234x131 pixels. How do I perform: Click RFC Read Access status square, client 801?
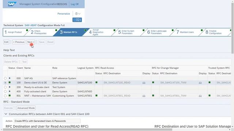point(97,95)
